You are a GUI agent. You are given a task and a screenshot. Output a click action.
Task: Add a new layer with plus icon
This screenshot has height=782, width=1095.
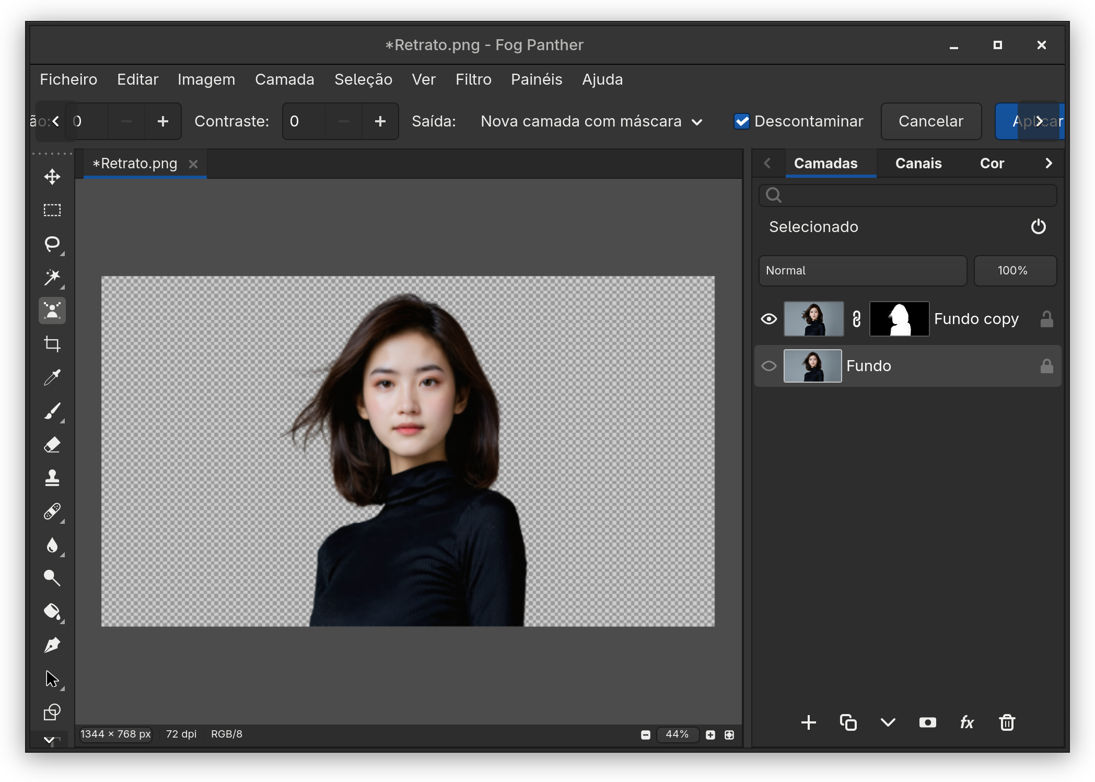[809, 722]
